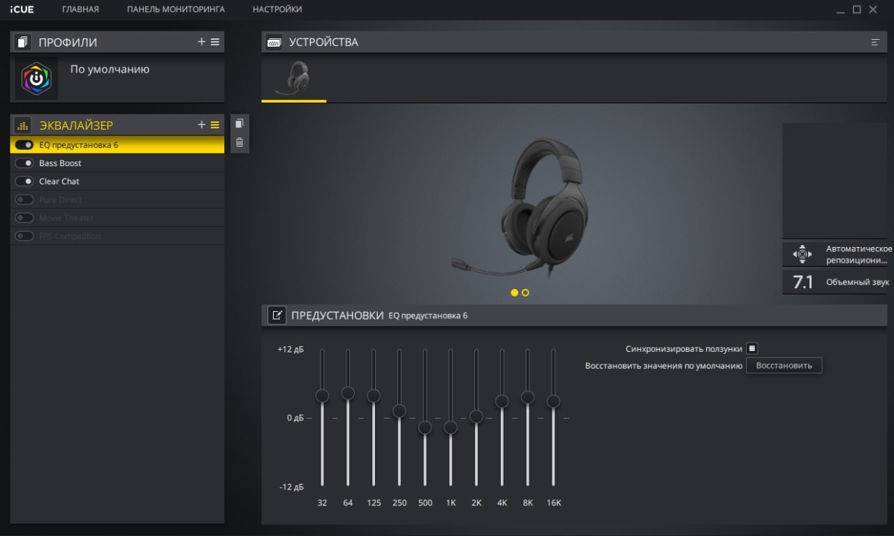Click the 500 Hz slider handle
Screen dimensions: 894x536
coord(425,427)
